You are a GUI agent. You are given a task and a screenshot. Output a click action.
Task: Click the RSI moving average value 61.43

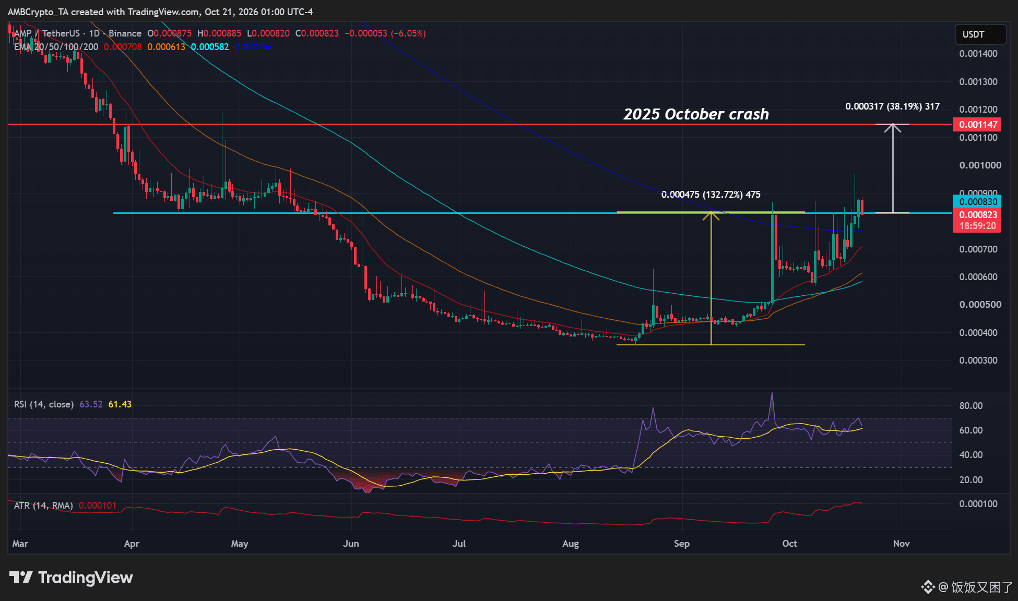(x=120, y=404)
